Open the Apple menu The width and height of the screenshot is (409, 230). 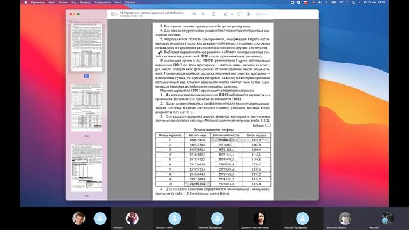click(x=26, y=3)
